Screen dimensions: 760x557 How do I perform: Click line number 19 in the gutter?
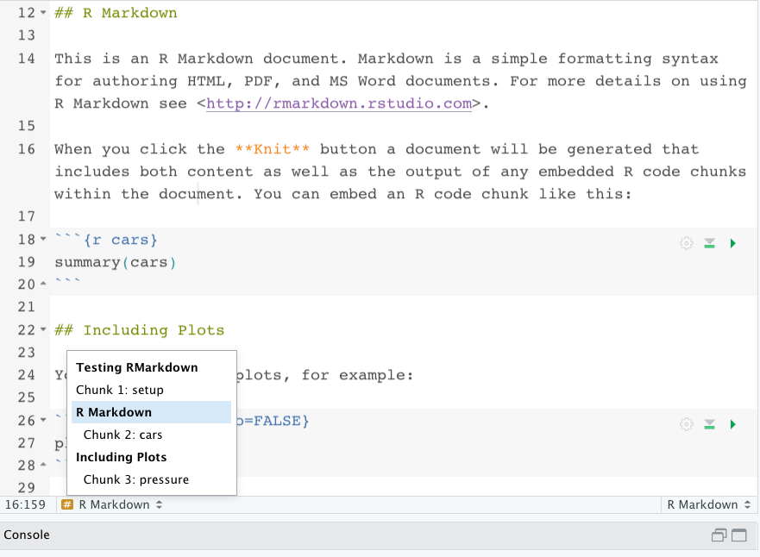pyautogui.click(x=27, y=262)
